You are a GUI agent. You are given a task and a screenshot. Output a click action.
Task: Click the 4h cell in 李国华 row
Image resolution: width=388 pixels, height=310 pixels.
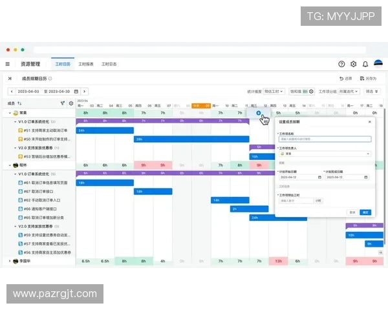163,261
